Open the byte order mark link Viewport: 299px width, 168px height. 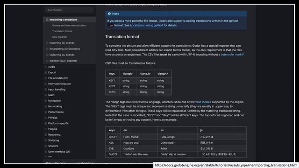tap(232, 55)
